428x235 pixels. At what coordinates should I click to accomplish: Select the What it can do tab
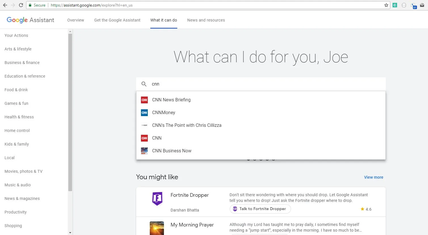(x=164, y=20)
